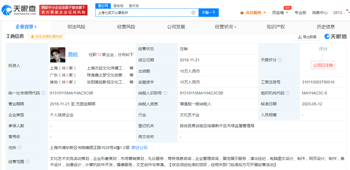Switch to the 查公司 search tab
Viewport: 350px width, 170px height.
(103, 6)
